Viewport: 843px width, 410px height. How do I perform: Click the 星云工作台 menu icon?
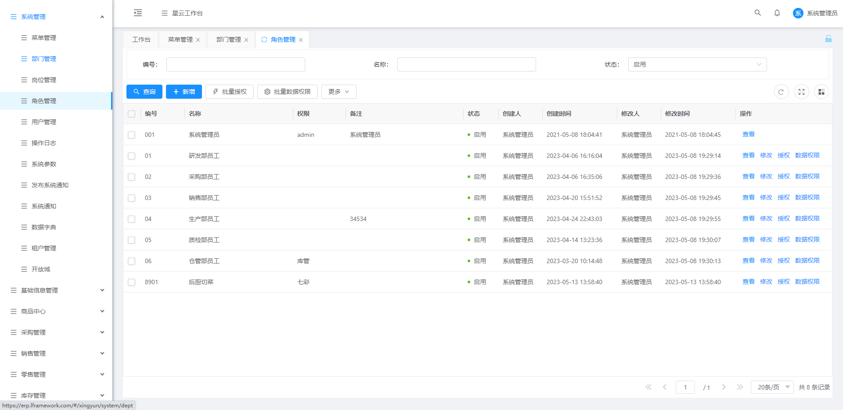[165, 13]
